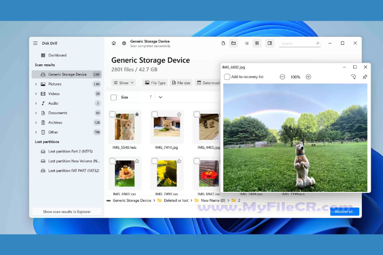Click the scan completed checkmark icon
The width and height of the screenshot is (383, 255).
tap(124, 43)
